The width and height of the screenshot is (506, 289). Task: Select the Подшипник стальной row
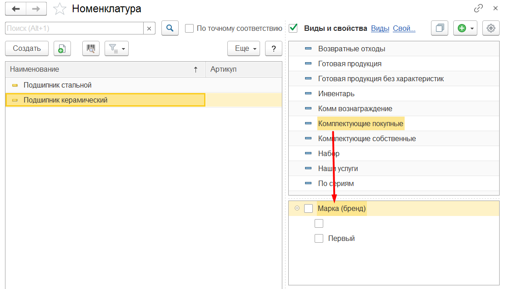144,85
